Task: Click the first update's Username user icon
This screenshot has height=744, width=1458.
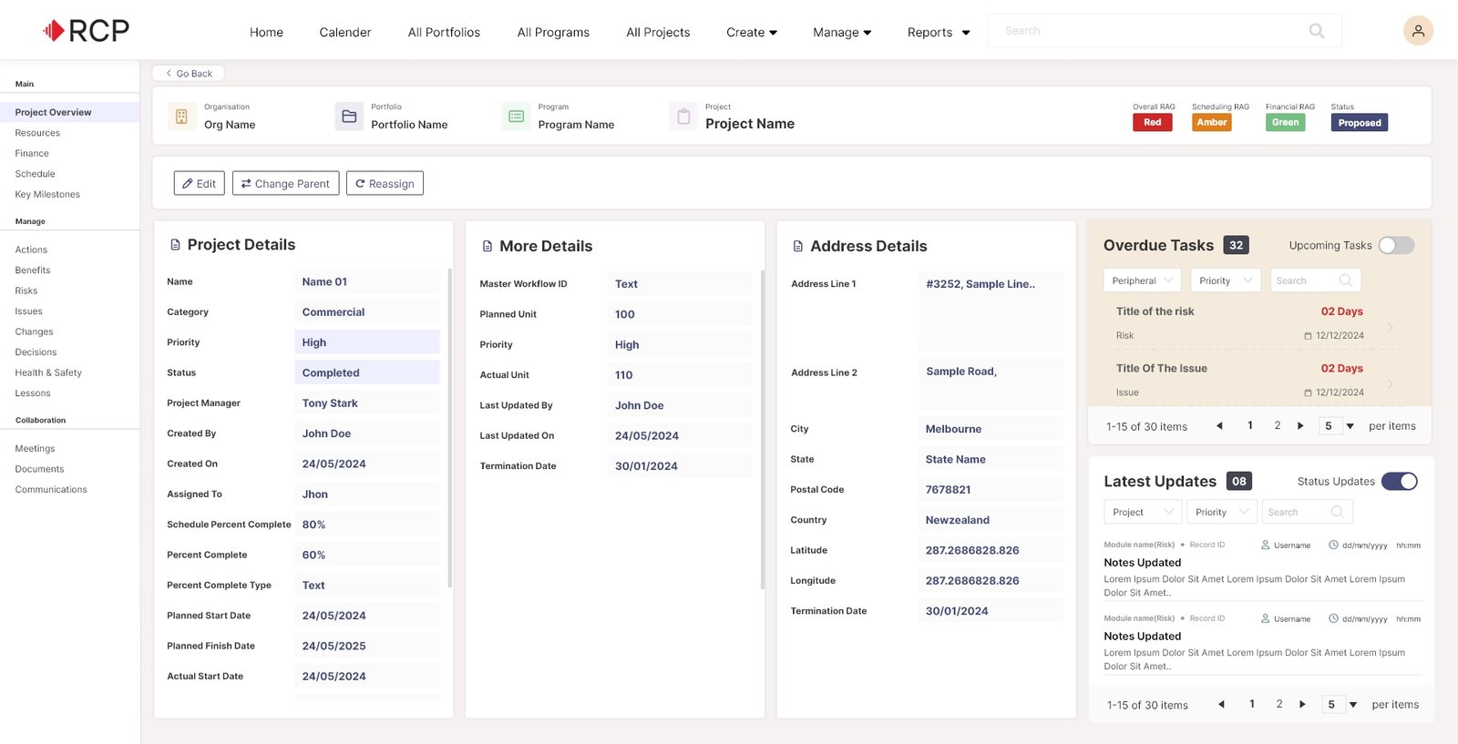Action: coord(1266,545)
